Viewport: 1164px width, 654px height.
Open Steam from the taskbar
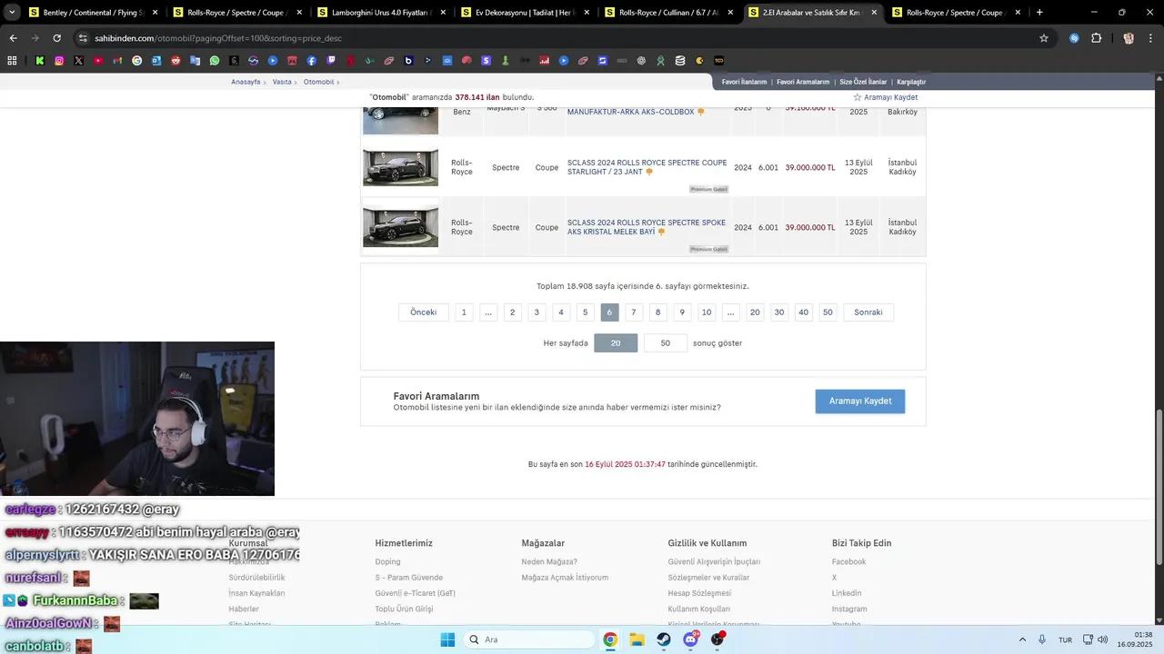point(664,639)
